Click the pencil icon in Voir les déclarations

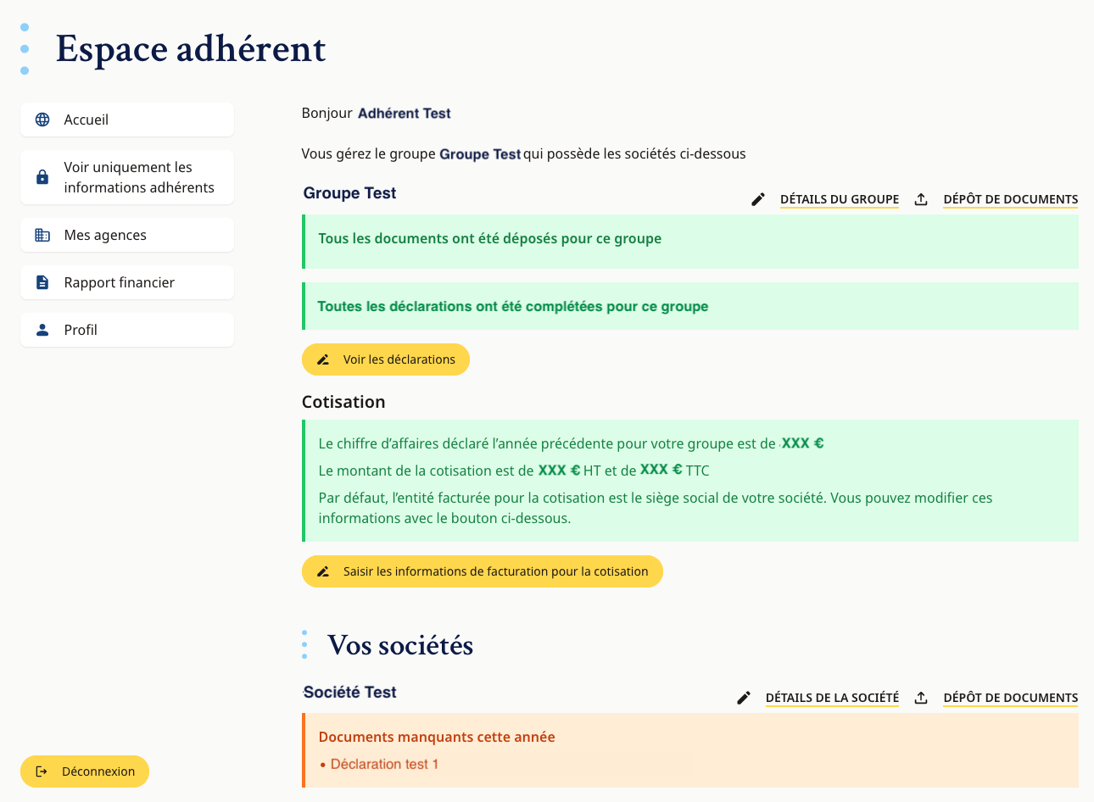pyautogui.click(x=322, y=359)
